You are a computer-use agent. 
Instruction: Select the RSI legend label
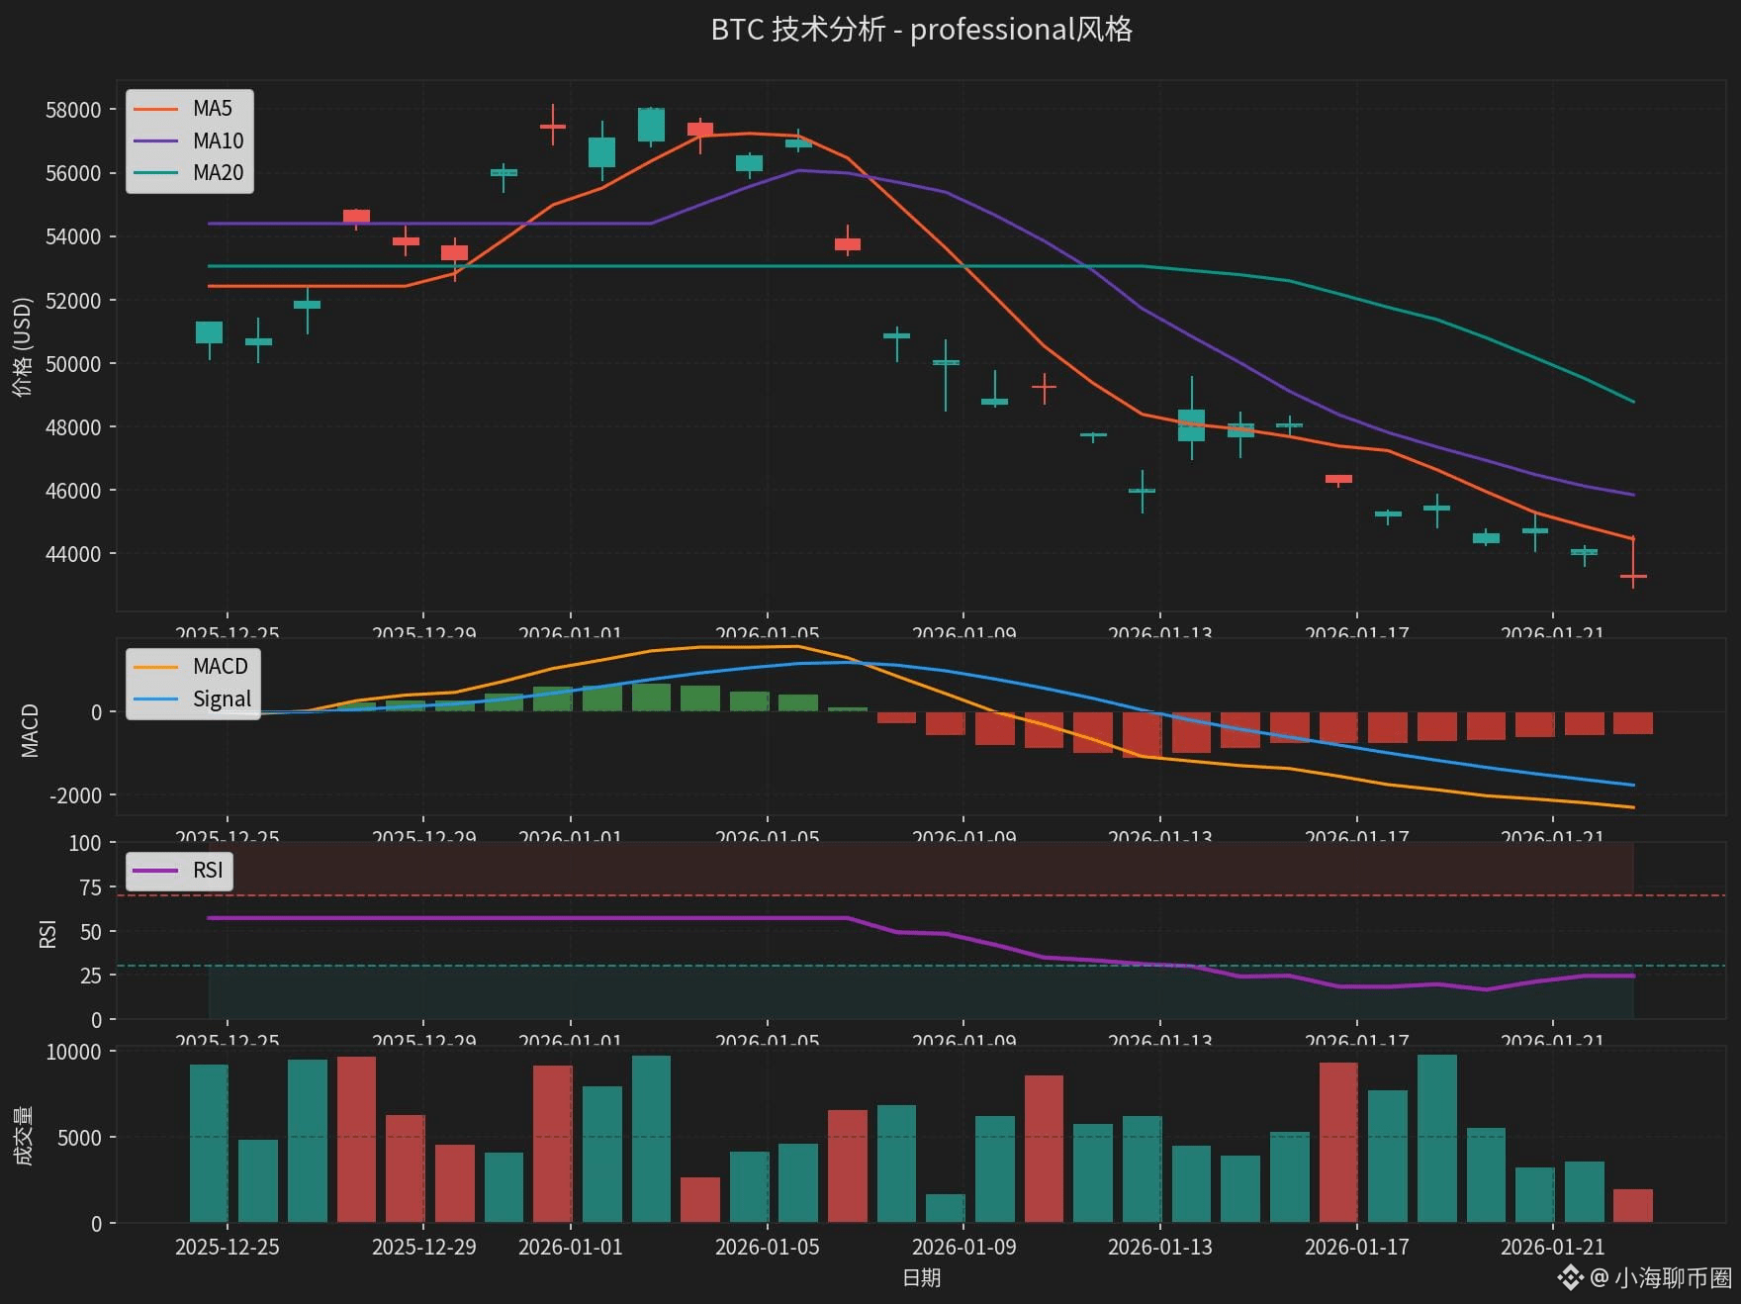click(208, 871)
